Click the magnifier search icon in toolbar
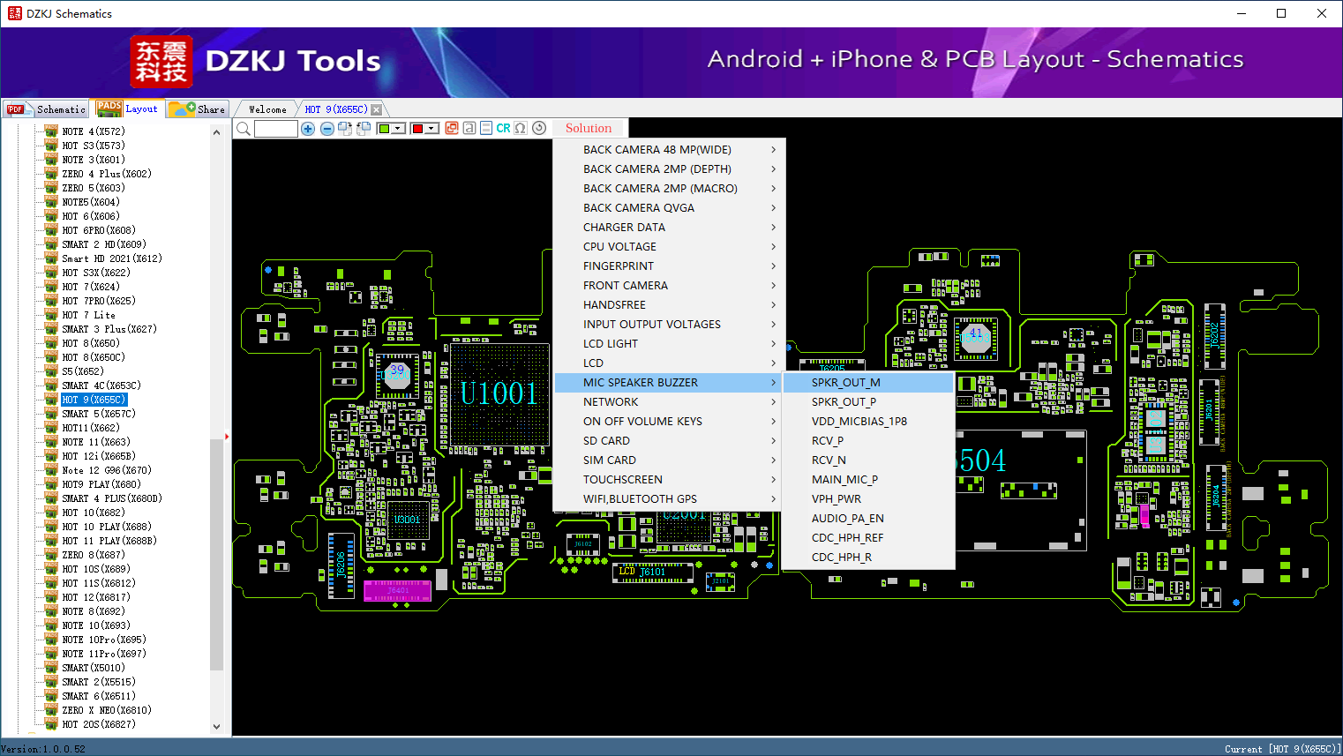1343x756 pixels. pos(244,129)
